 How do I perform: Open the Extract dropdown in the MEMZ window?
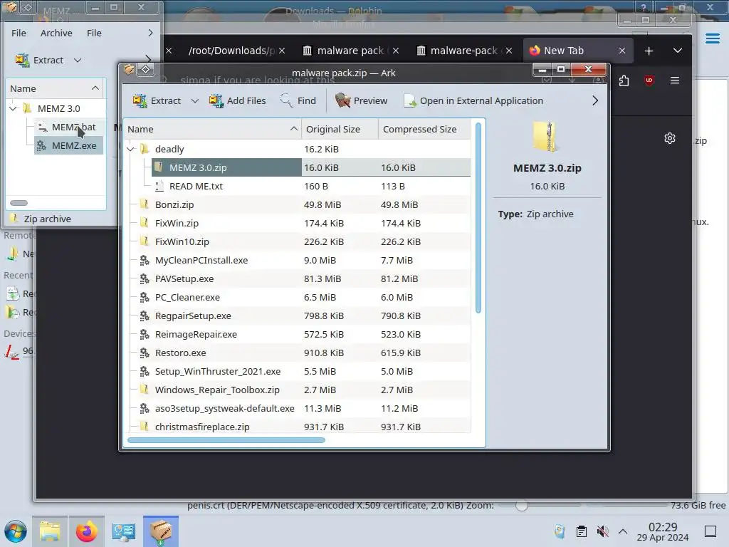tap(78, 60)
